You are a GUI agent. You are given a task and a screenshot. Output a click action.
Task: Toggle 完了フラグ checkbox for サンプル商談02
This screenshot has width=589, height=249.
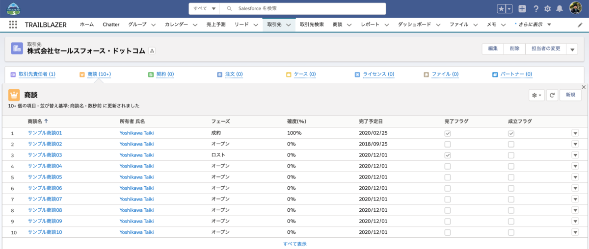click(447, 144)
